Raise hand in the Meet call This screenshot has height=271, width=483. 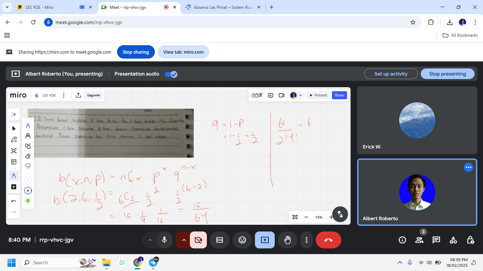pyautogui.click(x=287, y=240)
